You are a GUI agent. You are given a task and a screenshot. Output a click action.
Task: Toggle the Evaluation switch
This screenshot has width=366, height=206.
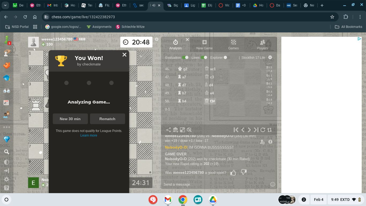tap(185, 57)
